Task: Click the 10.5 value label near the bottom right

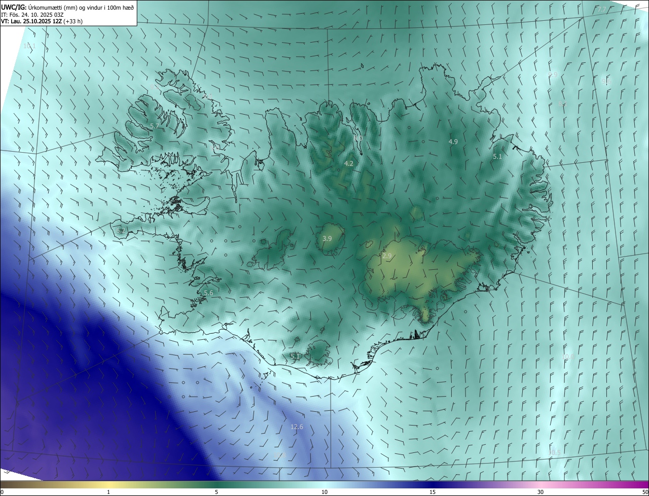Action: click(x=555, y=452)
